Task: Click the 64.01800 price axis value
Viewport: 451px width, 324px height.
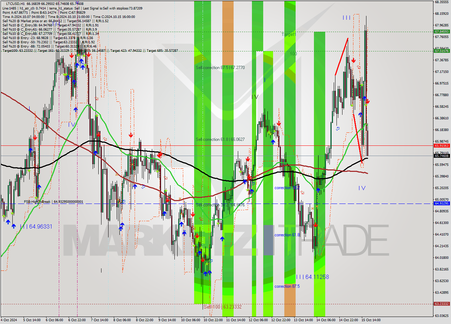Action: coord(442,258)
